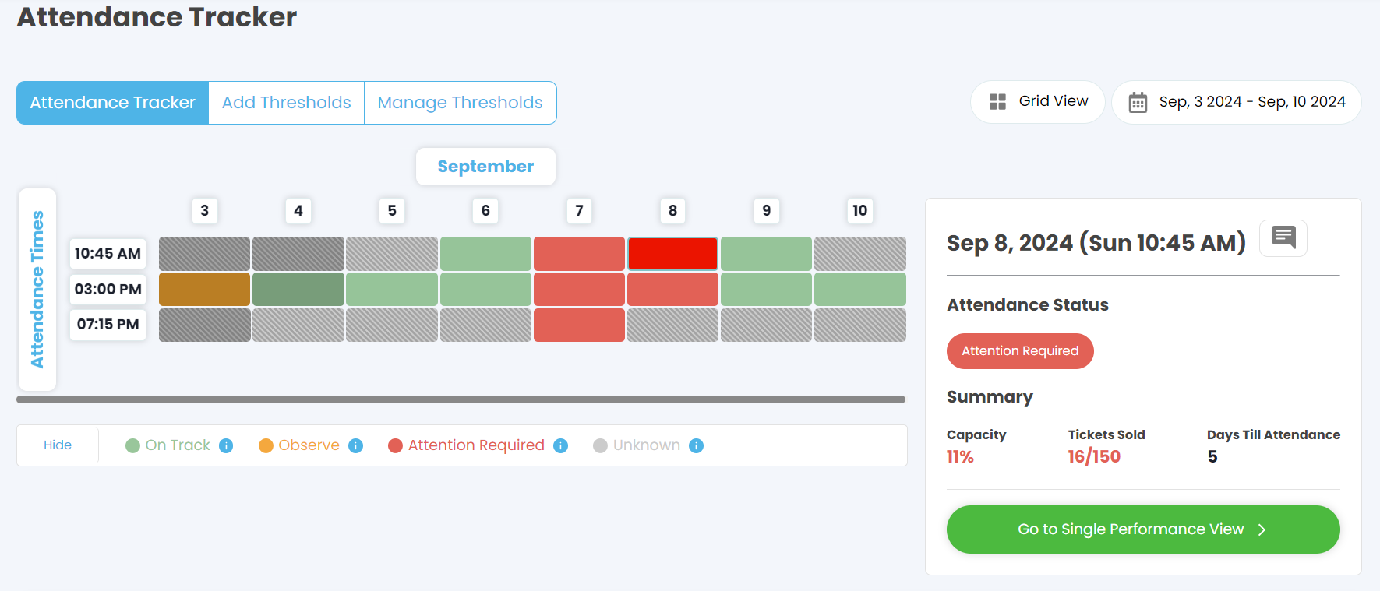Image resolution: width=1380 pixels, height=591 pixels.
Task: Click the info icon next to Unknown
Action: (697, 445)
